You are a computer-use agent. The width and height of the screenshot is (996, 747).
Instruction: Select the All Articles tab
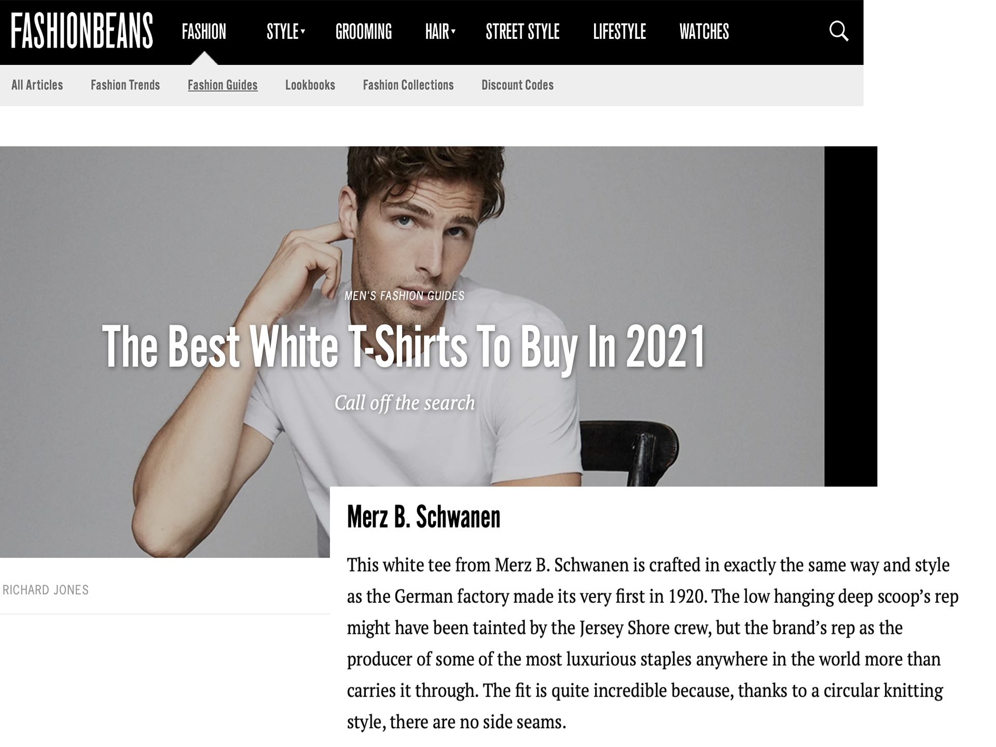click(x=37, y=85)
